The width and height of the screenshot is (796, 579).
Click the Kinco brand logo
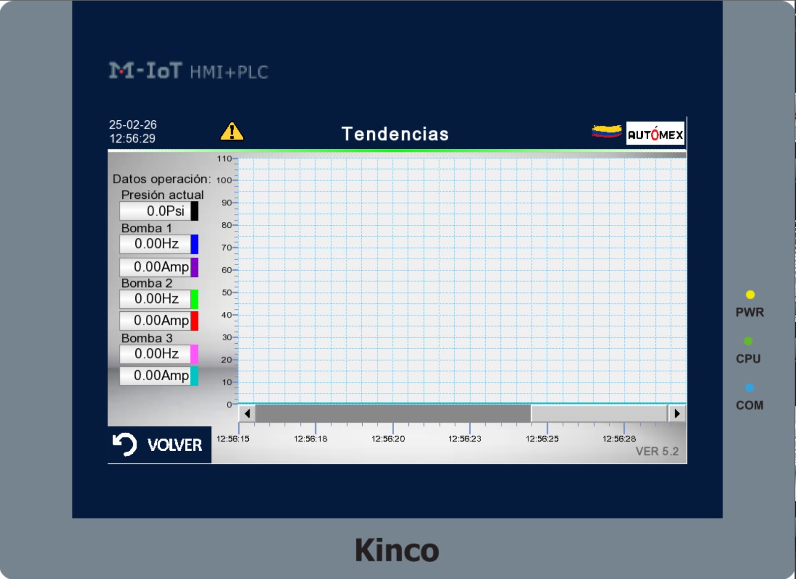[397, 550]
